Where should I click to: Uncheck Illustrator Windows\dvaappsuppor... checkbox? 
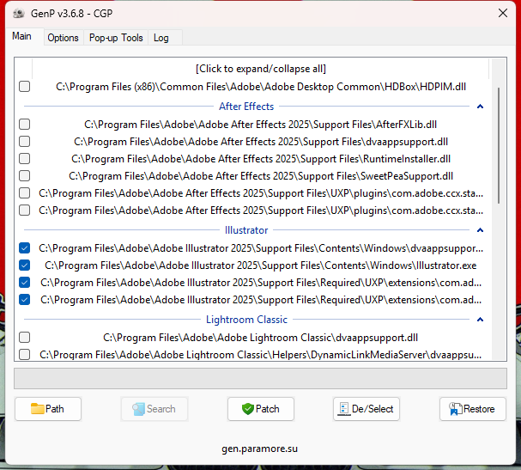point(25,248)
